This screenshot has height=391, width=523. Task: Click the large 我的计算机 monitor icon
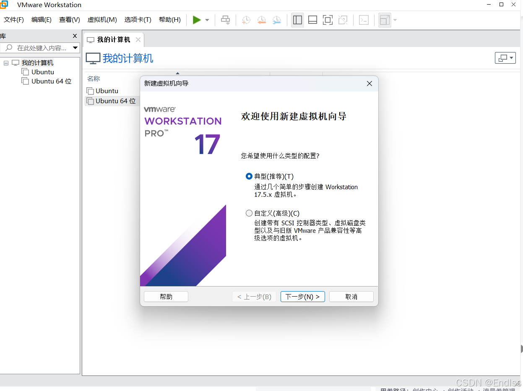[x=93, y=58]
